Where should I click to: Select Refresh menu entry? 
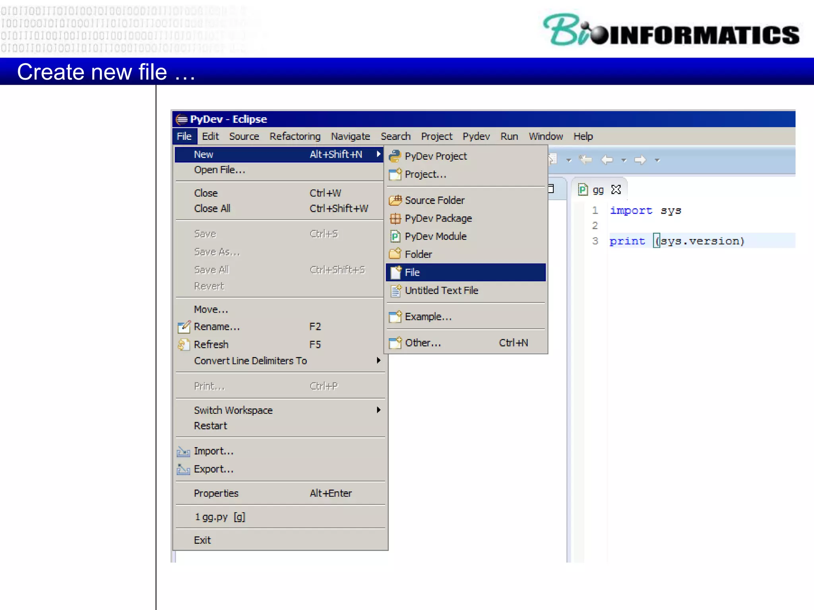280,344
